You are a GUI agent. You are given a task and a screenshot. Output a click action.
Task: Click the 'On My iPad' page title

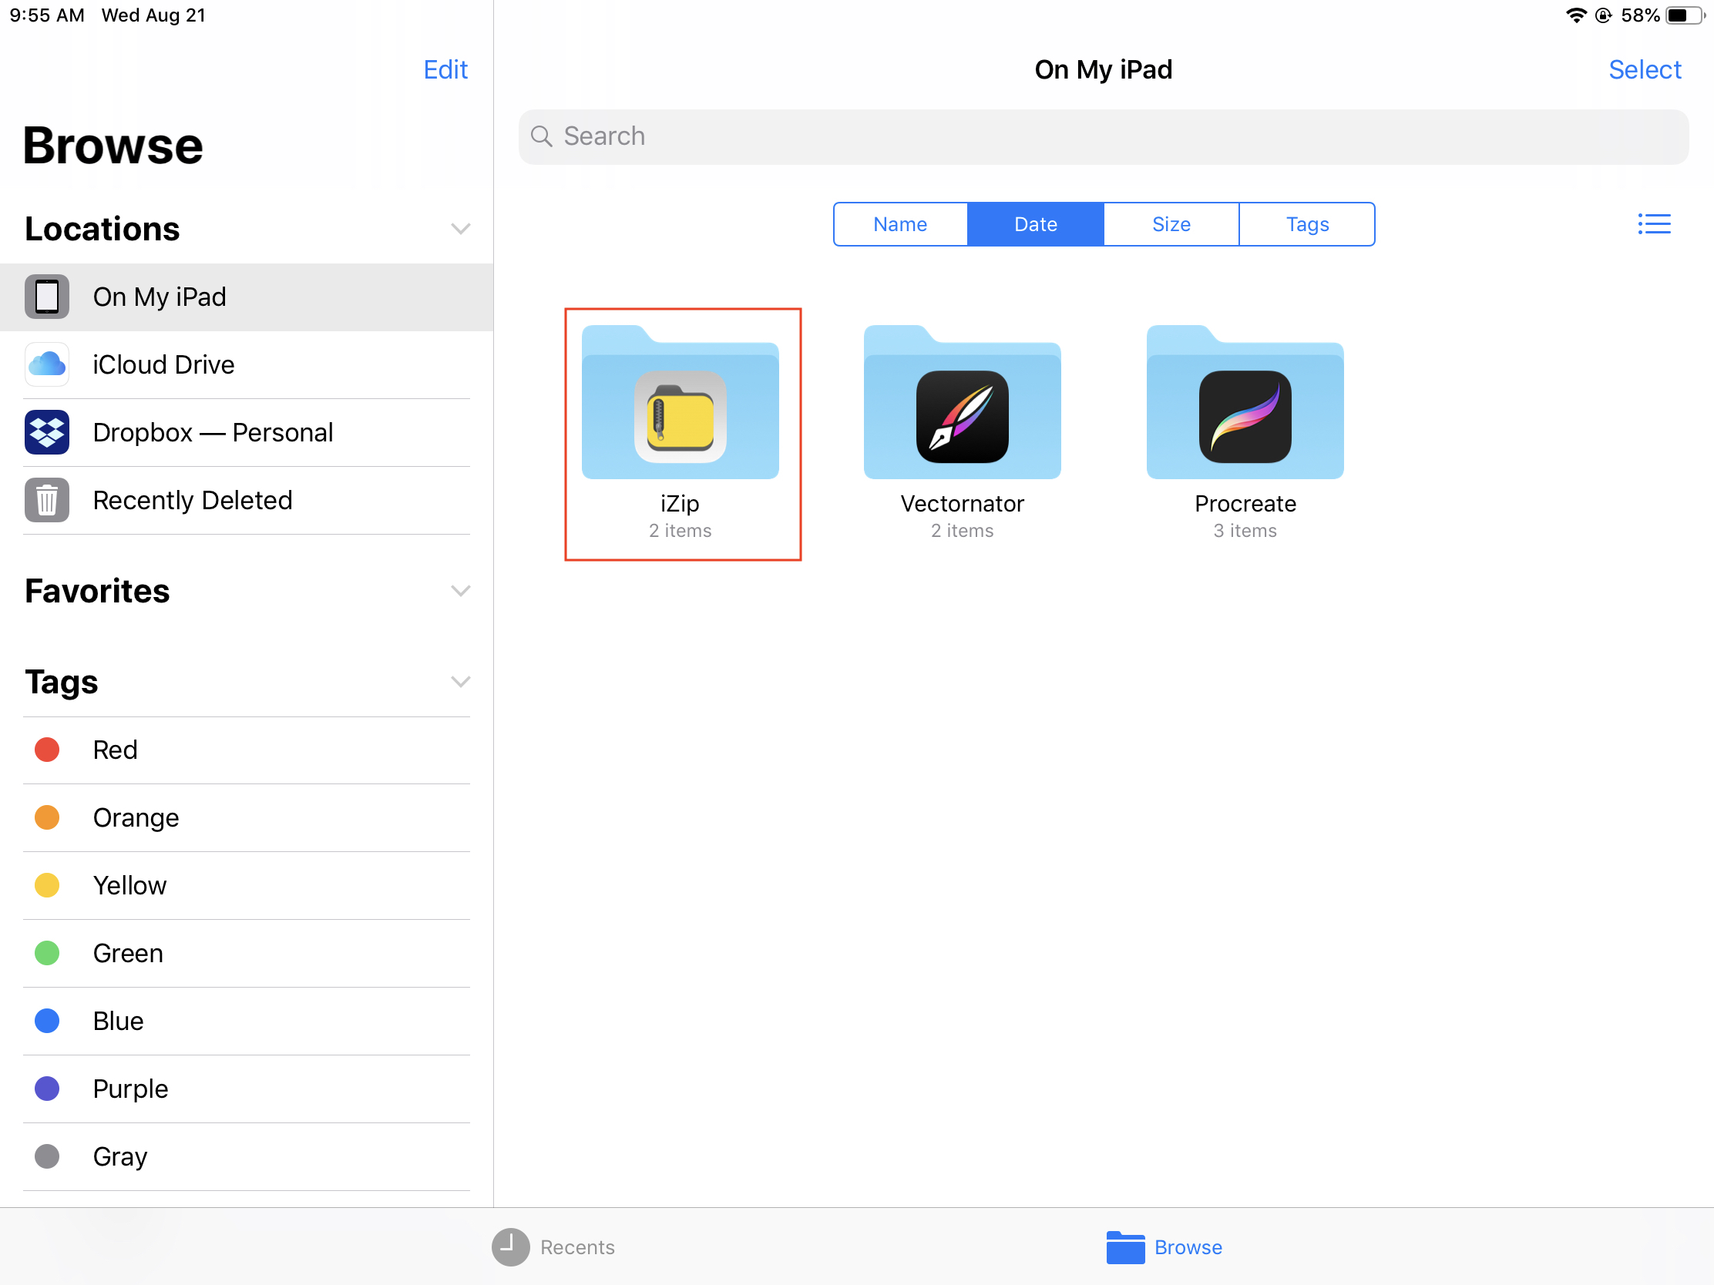1104,69
